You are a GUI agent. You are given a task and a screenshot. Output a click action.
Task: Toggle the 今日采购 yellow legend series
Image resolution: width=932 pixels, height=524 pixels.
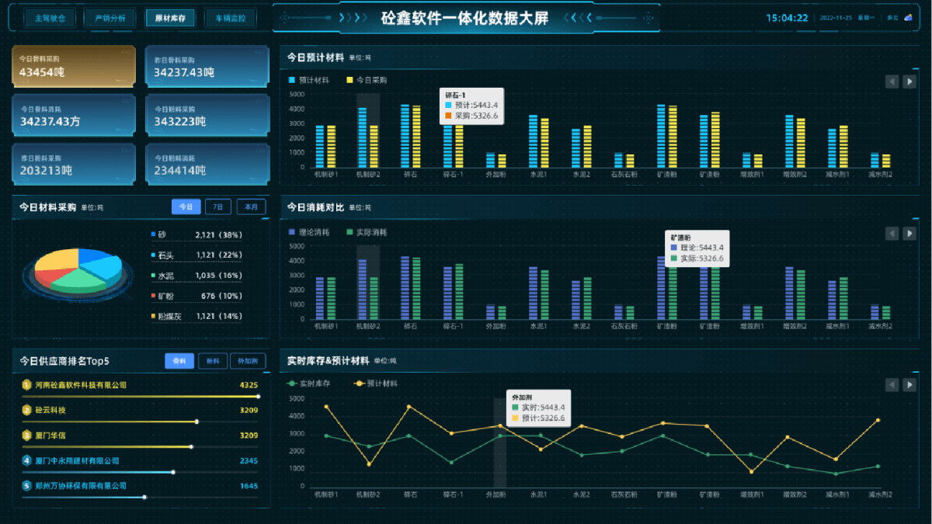(367, 80)
